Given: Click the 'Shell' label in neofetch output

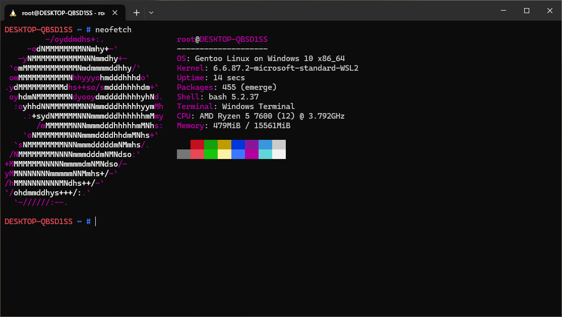Looking at the screenshot, I should (x=188, y=97).
